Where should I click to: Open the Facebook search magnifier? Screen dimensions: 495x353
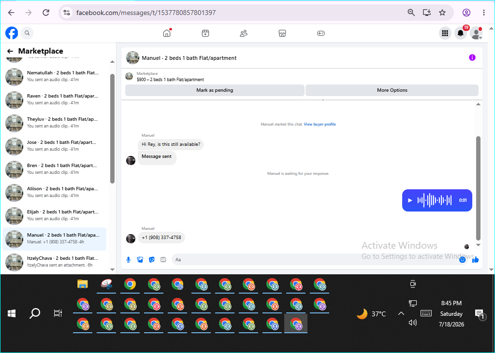pyautogui.click(x=27, y=33)
